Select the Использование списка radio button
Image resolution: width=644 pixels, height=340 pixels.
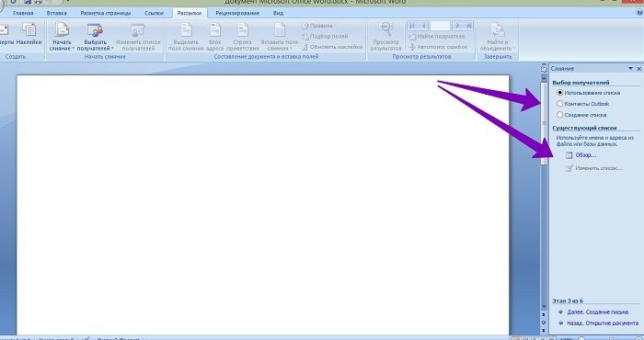[x=559, y=93]
